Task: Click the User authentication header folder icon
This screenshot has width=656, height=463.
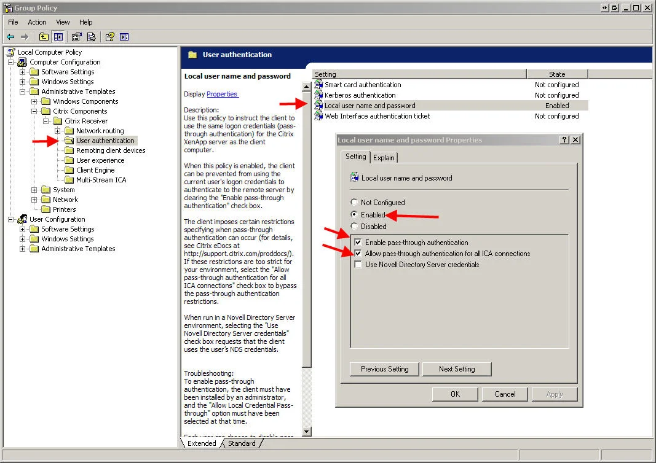Action: (192, 55)
